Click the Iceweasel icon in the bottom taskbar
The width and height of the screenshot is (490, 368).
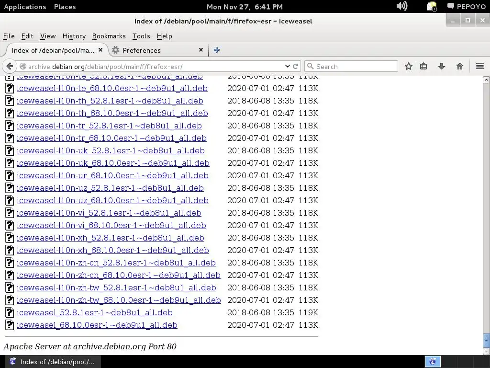[13, 361]
